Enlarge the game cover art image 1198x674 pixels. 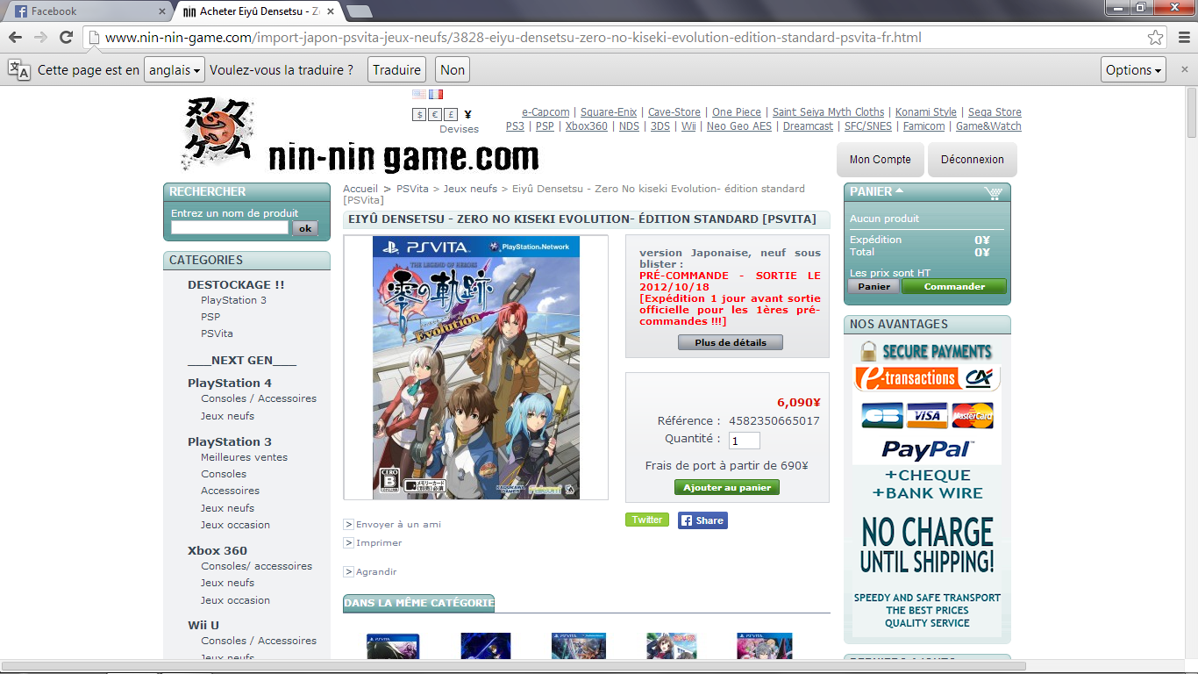(x=476, y=368)
